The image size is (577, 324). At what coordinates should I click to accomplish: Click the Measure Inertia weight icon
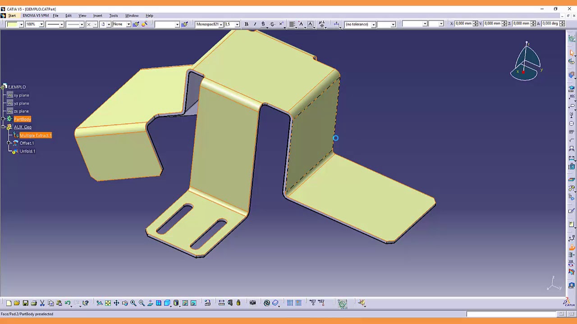pos(238,303)
